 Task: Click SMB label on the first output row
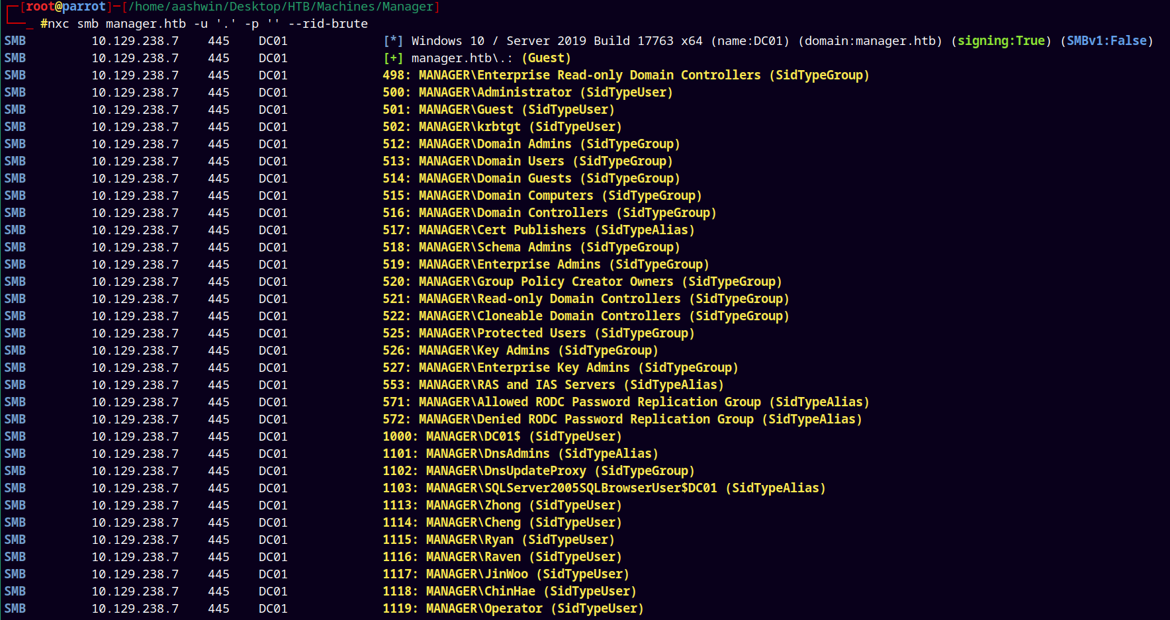coord(15,41)
